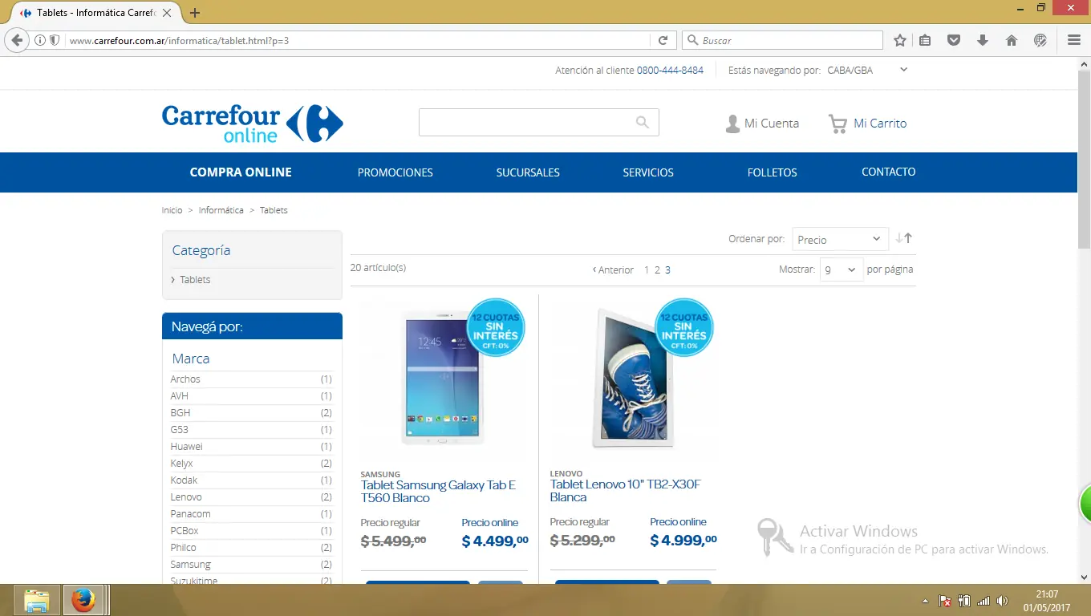The height and width of the screenshot is (616, 1091).
Task: Click the Inicio breadcrumb link
Action: tap(172, 210)
